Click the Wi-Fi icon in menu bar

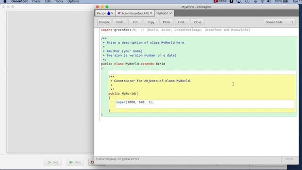(x=262, y=1)
